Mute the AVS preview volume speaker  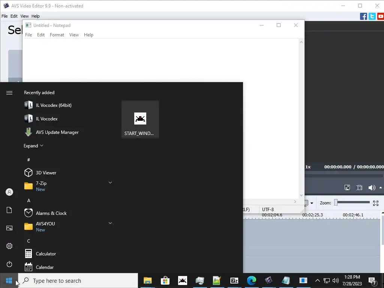(372, 187)
